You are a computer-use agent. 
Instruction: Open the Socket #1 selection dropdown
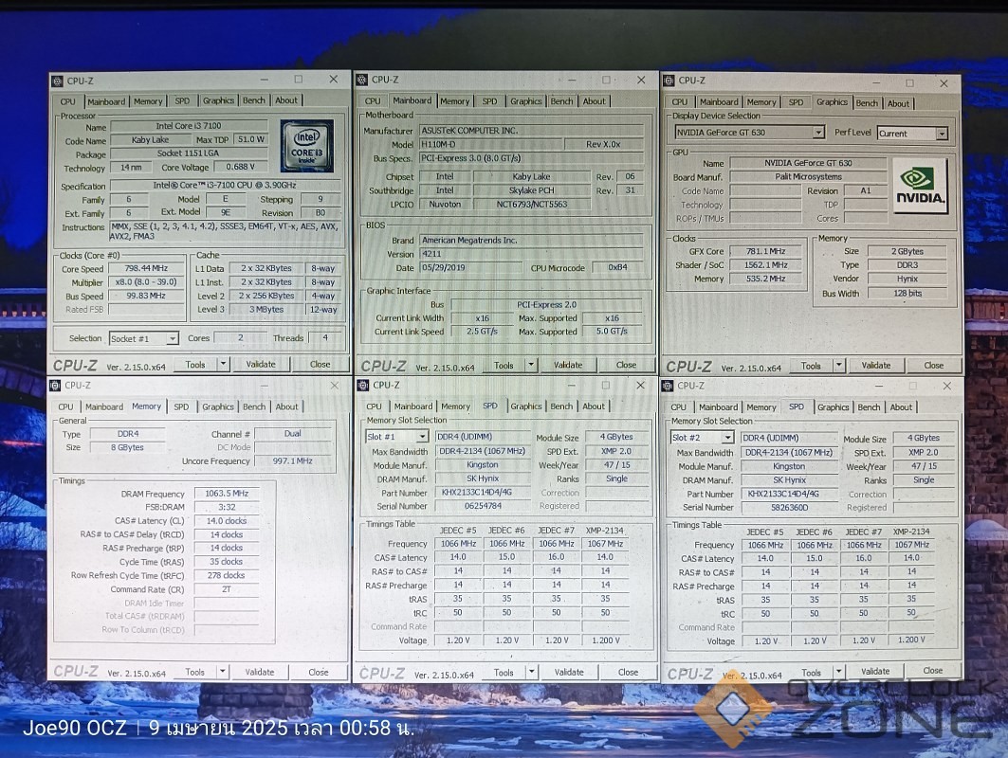pyautogui.click(x=172, y=339)
